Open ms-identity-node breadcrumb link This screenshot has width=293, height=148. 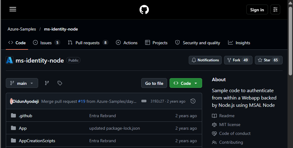(x=61, y=29)
